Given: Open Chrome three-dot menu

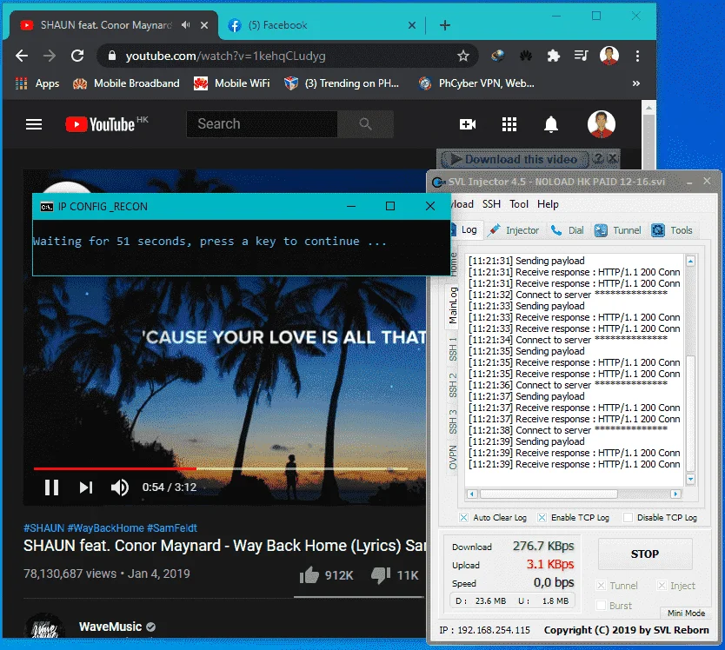Looking at the screenshot, I should [x=637, y=56].
